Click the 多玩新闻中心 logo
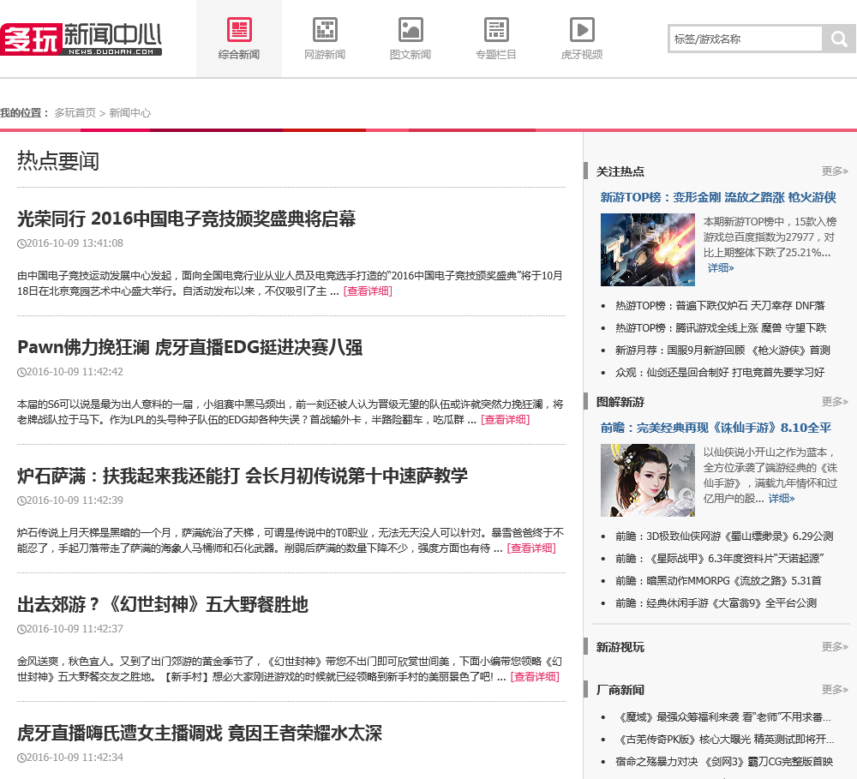The image size is (857, 779). 81,39
